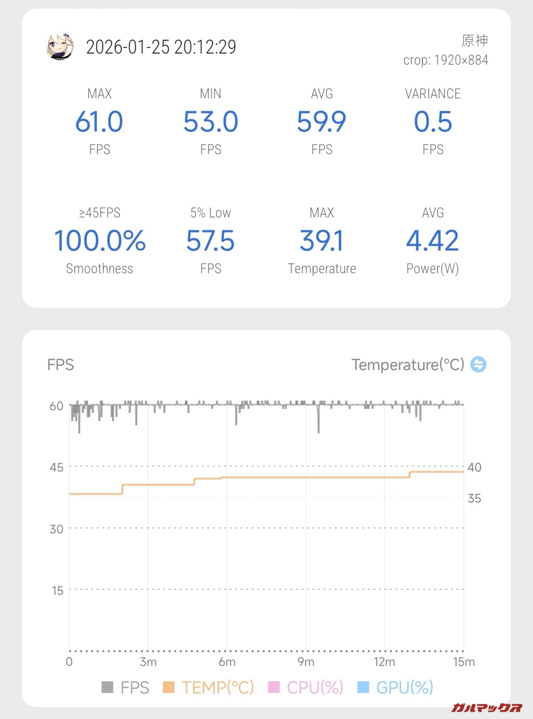Viewport: 533px width, 719px height.
Task: Click the session timestamp 2026-01-25 20:12:29
Action: pos(161,47)
